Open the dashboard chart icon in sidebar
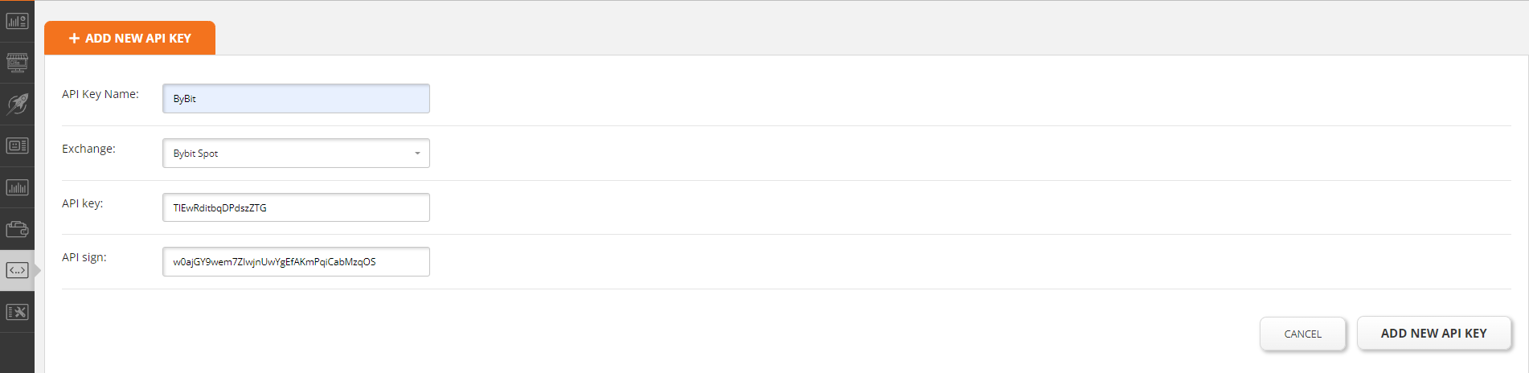 point(17,22)
